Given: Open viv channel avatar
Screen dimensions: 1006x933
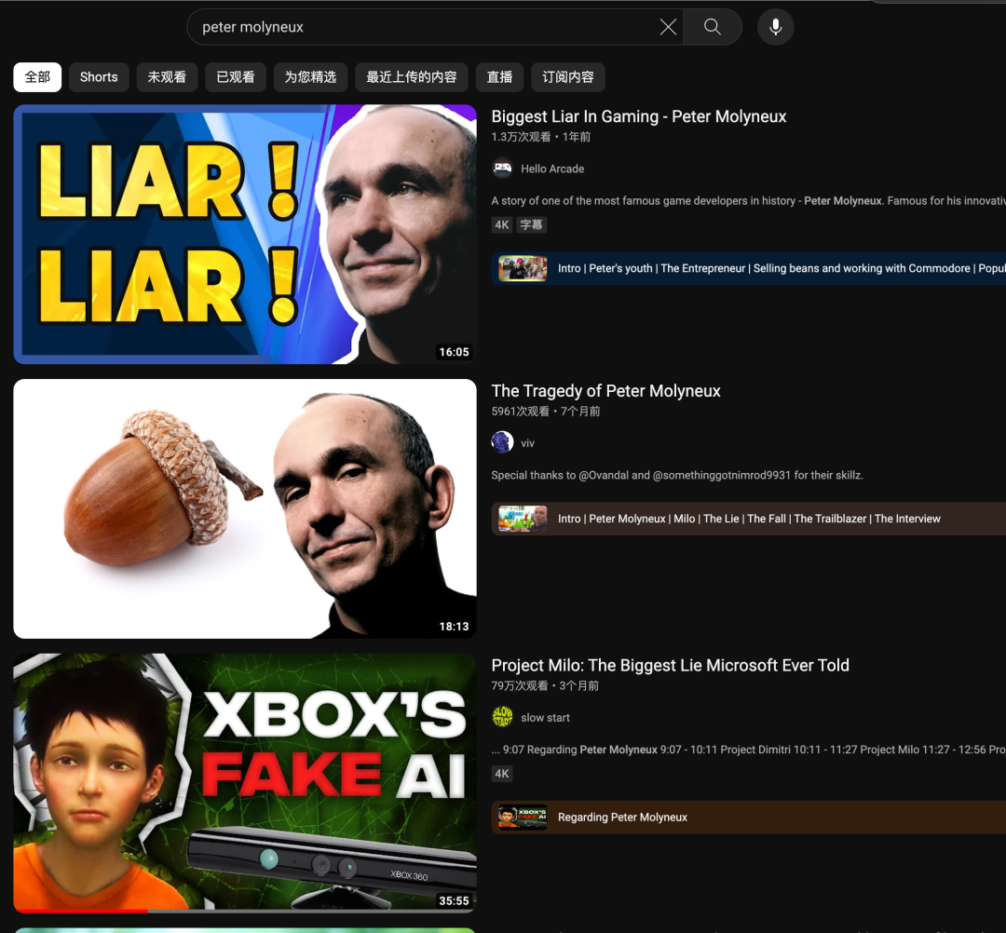Looking at the screenshot, I should coord(502,442).
